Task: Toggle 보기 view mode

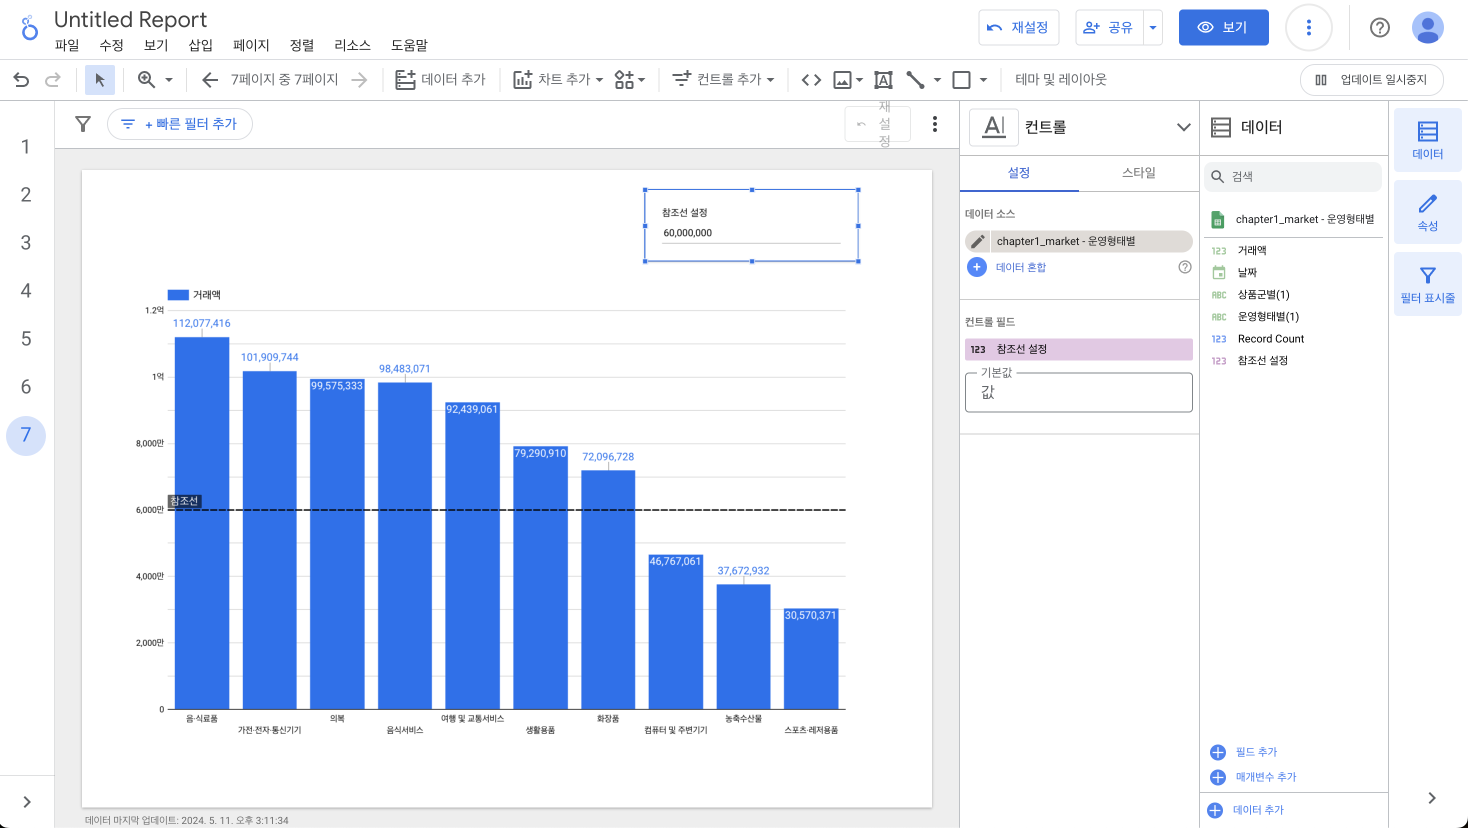Action: coord(1223,27)
